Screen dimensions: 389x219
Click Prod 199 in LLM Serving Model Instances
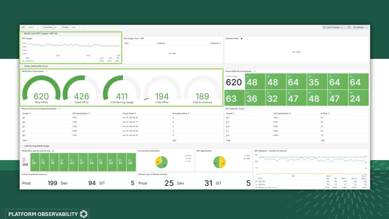pyautogui.click(x=40, y=183)
